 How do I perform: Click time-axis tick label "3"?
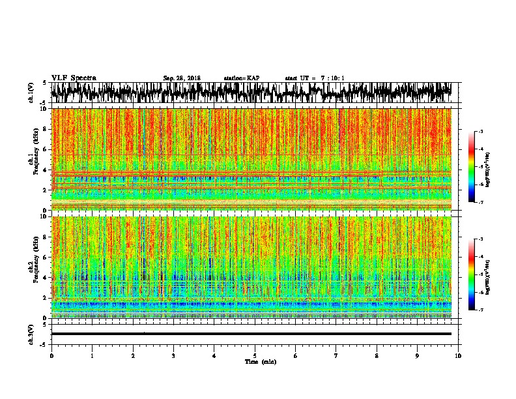pos(173,356)
